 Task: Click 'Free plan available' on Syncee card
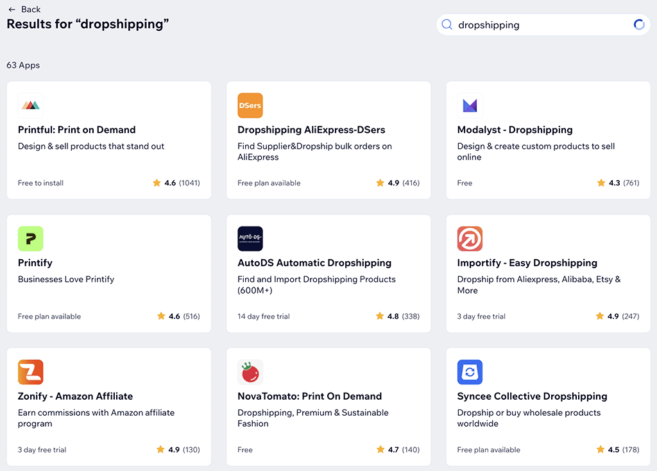click(x=488, y=450)
